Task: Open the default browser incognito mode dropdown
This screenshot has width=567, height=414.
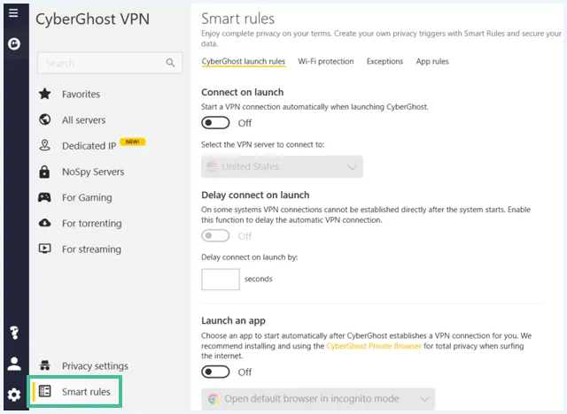Action: tap(318, 399)
